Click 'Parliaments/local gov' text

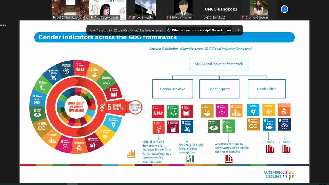(157, 153)
